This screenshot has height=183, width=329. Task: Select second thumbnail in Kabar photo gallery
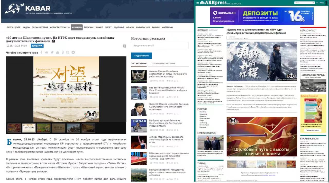click(x=29, y=128)
